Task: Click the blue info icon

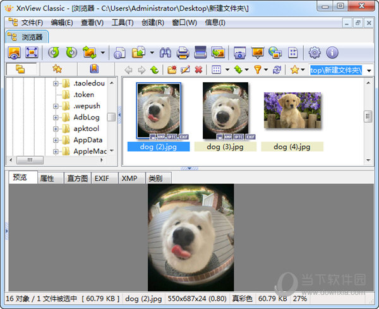Action: tap(332, 52)
